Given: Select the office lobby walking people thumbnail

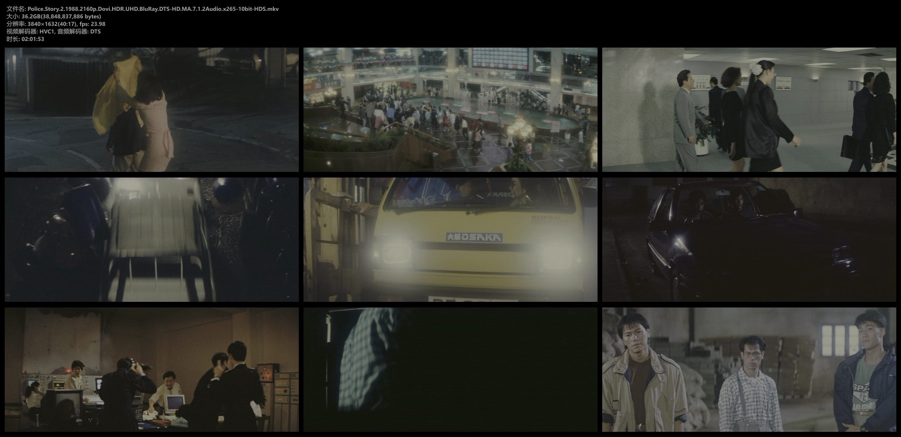Looking at the screenshot, I should tap(749, 109).
